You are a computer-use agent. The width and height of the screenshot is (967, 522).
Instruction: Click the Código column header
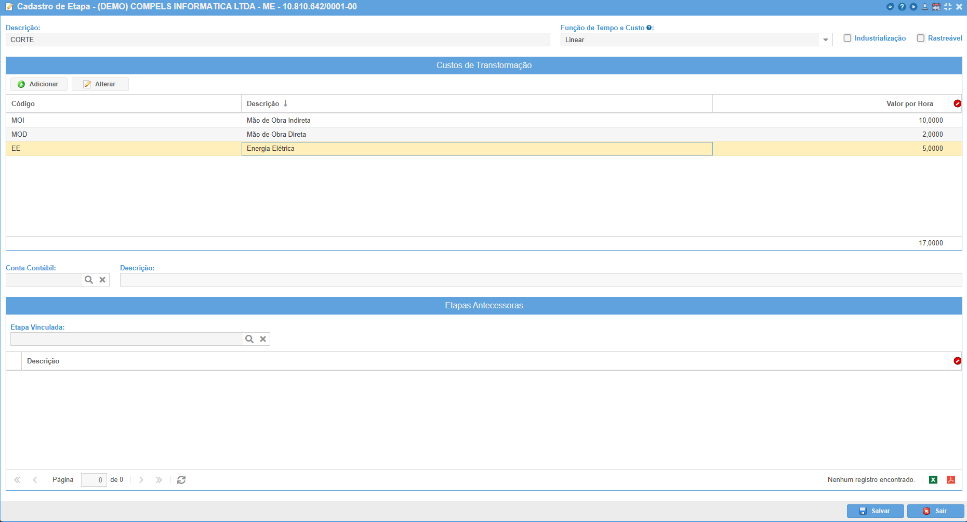click(x=124, y=103)
